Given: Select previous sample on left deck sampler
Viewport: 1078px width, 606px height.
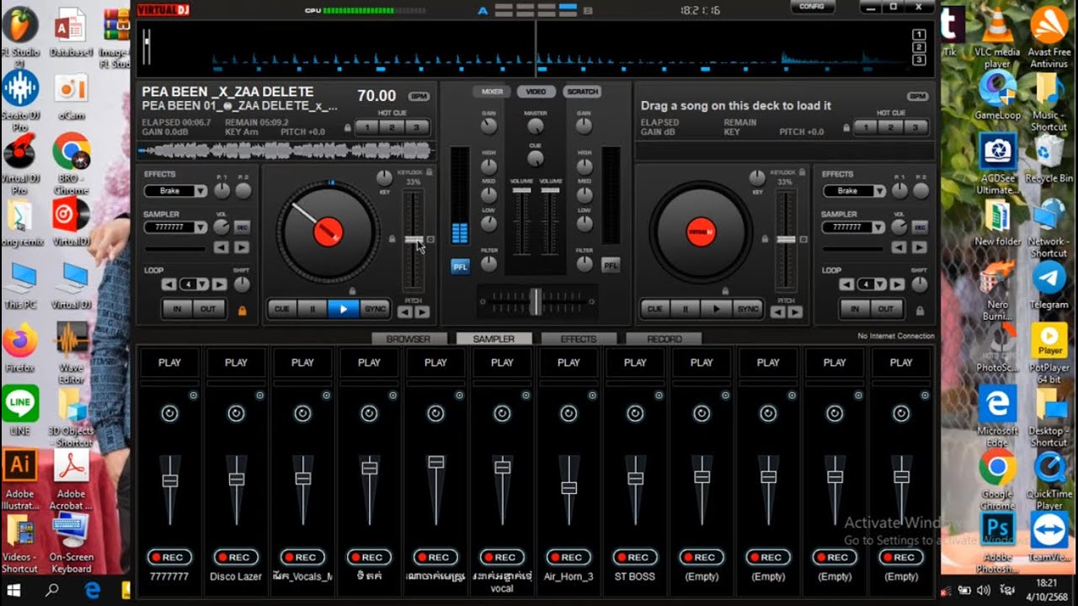Looking at the screenshot, I should pyautogui.click(x=221, y=247).
